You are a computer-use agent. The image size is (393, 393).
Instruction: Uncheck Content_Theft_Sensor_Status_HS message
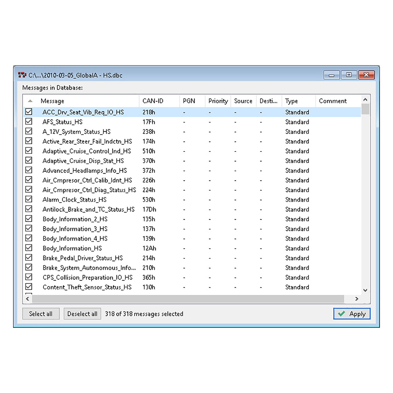click(x=30, y=287)
